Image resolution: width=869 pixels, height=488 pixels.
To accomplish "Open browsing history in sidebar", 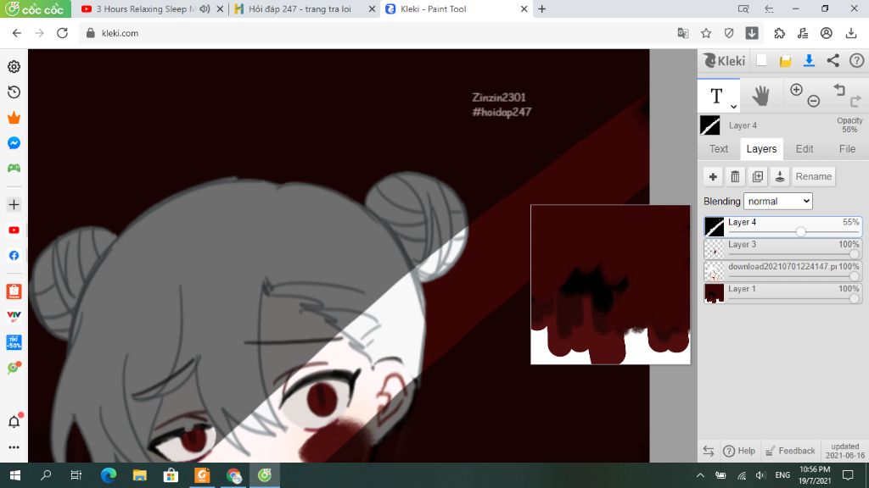I will [x=14, y=91].
